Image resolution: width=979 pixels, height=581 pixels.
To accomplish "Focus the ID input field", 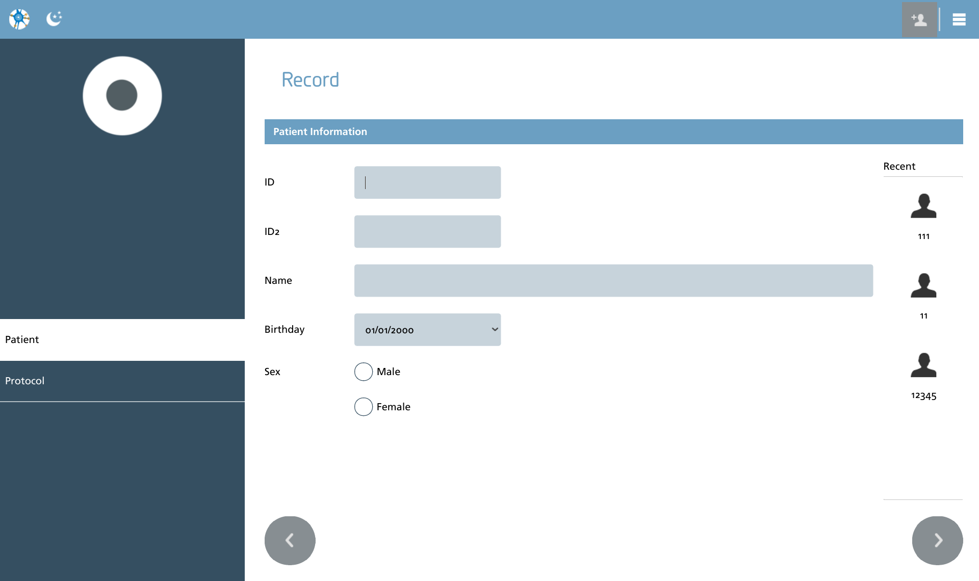I will (x=427, y=182).
